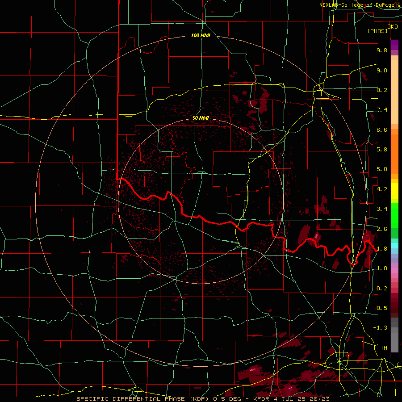Click the 5.0 scale value
The height and width of the screenshot is (402, 402).
coord(382,169)
